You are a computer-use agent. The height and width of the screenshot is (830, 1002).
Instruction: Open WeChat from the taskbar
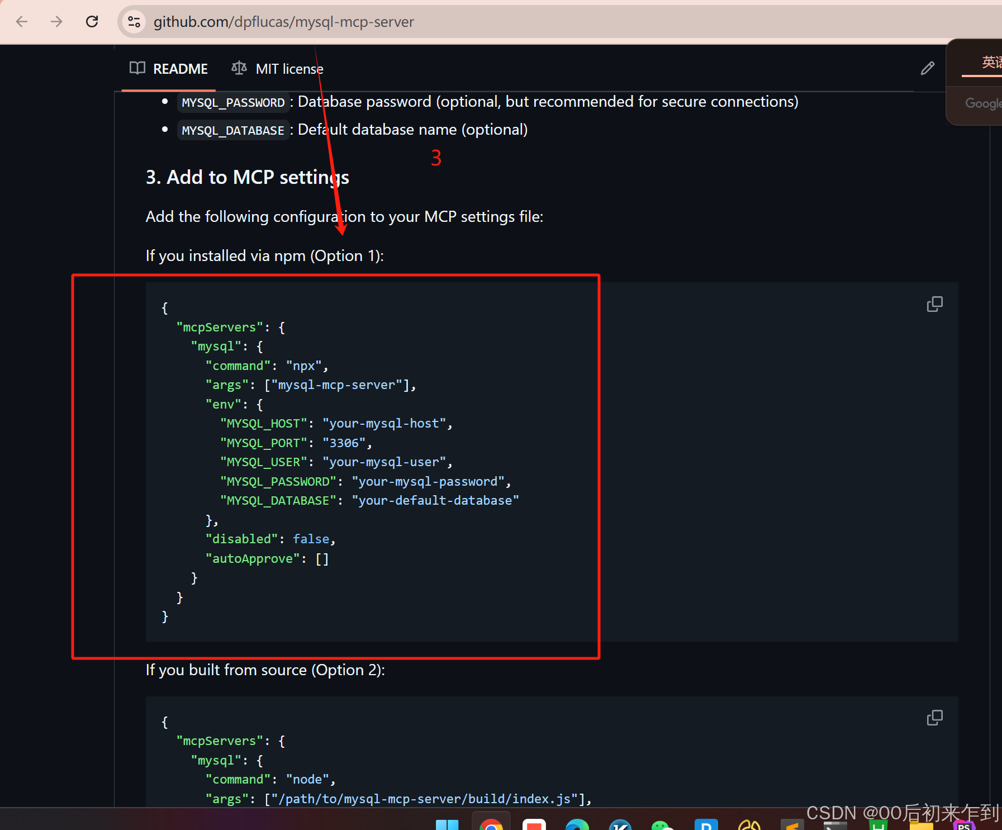click(663, 826)
